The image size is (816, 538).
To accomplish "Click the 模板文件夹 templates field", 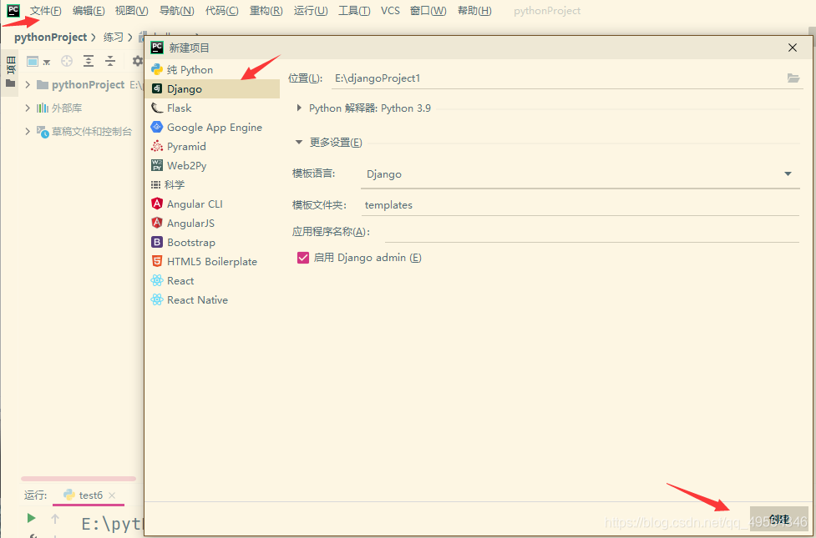I will coord(580,205).
